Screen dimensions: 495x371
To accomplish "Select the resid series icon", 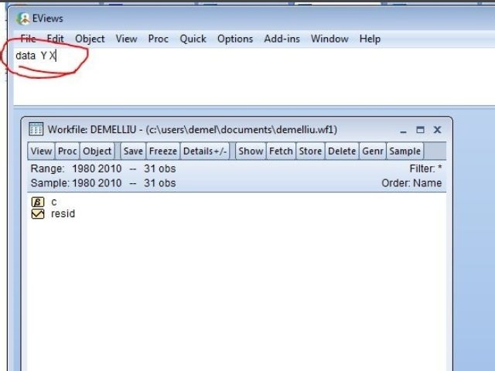I will (x=38, y=213).
